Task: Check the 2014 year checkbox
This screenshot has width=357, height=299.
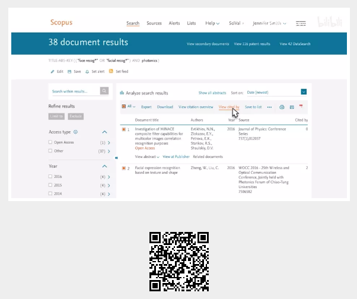Action: click(50, 193)
